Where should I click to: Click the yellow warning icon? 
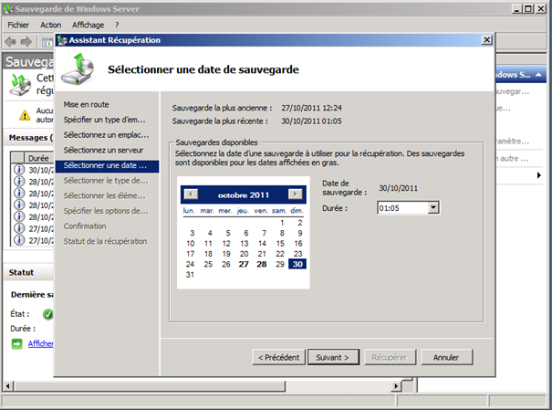25,115
